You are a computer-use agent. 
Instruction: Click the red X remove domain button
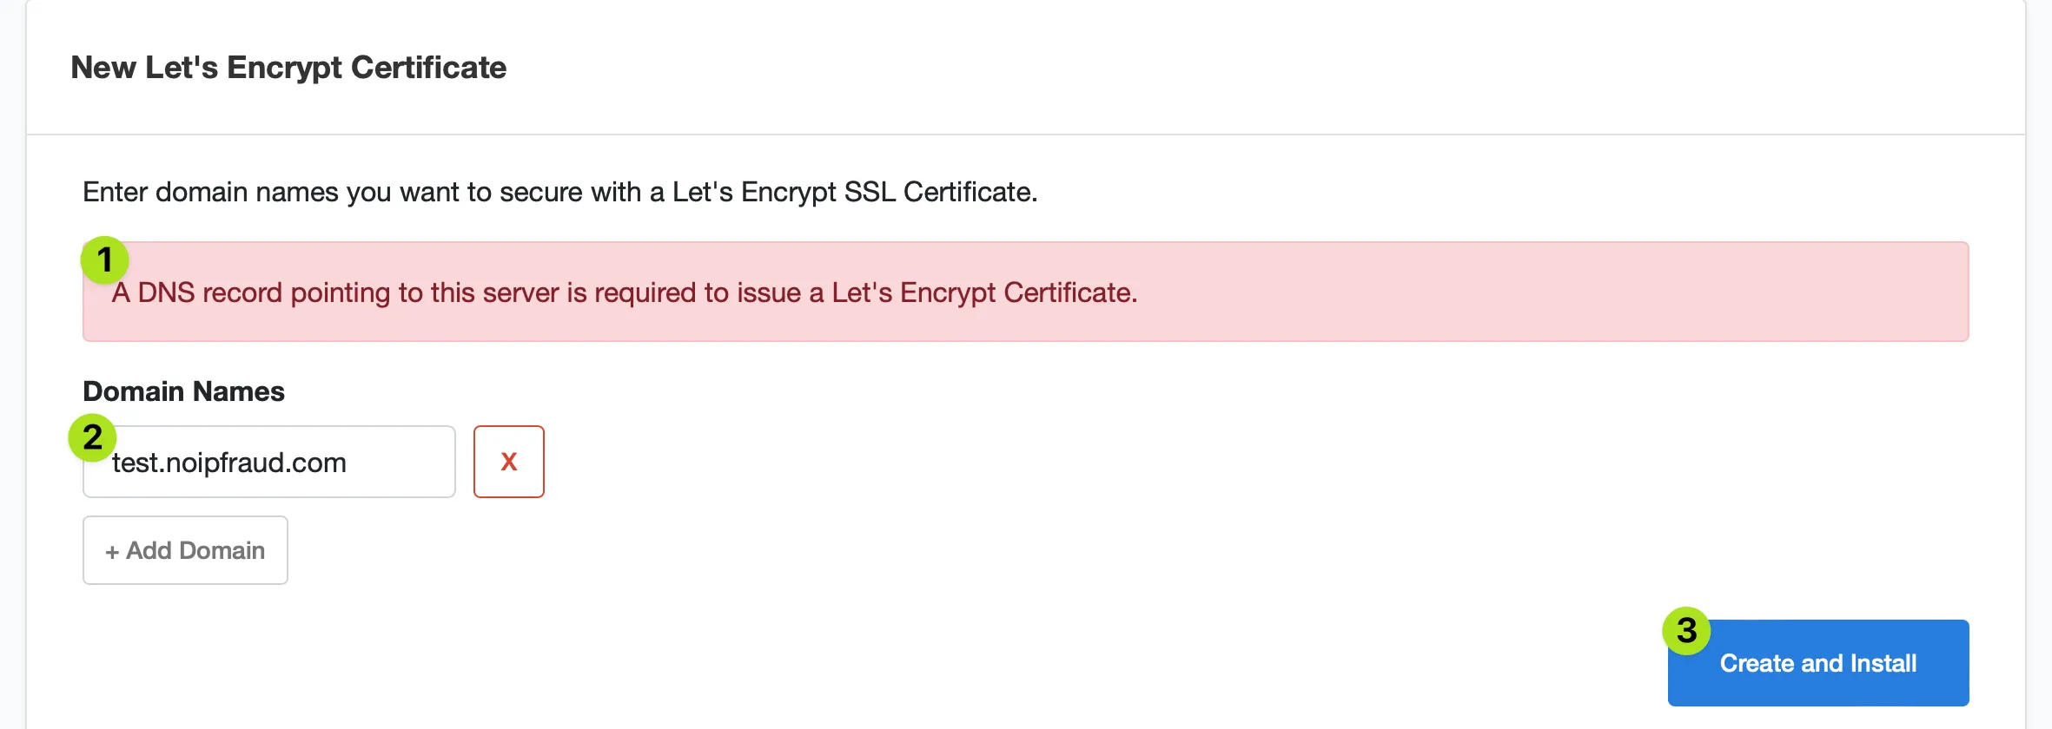508,462
